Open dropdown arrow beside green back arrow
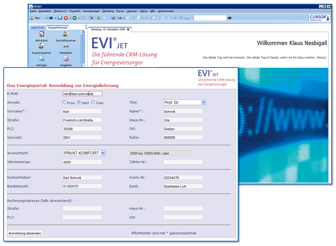The height and width of the screenshot is (246, 336). point(79,18)
